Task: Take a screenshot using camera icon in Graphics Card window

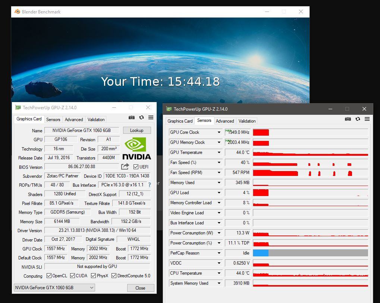Action: click(x=132, y=117)
